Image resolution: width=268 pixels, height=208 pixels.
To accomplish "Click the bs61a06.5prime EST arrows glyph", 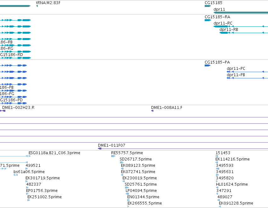I will click(x=15, y=175).
